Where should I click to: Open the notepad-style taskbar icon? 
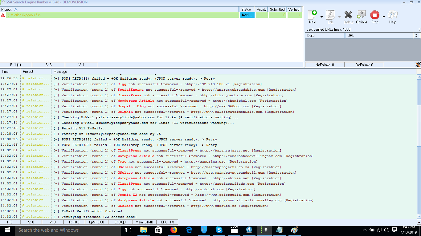[280, 230]
